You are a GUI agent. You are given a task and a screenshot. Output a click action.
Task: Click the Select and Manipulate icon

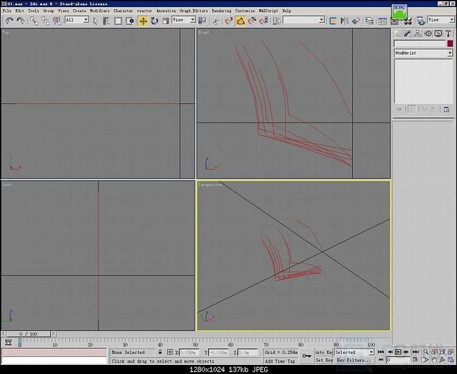click(216, 20)
